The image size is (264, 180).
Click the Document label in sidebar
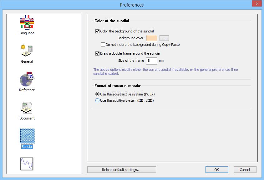click(x=27, y=118)
